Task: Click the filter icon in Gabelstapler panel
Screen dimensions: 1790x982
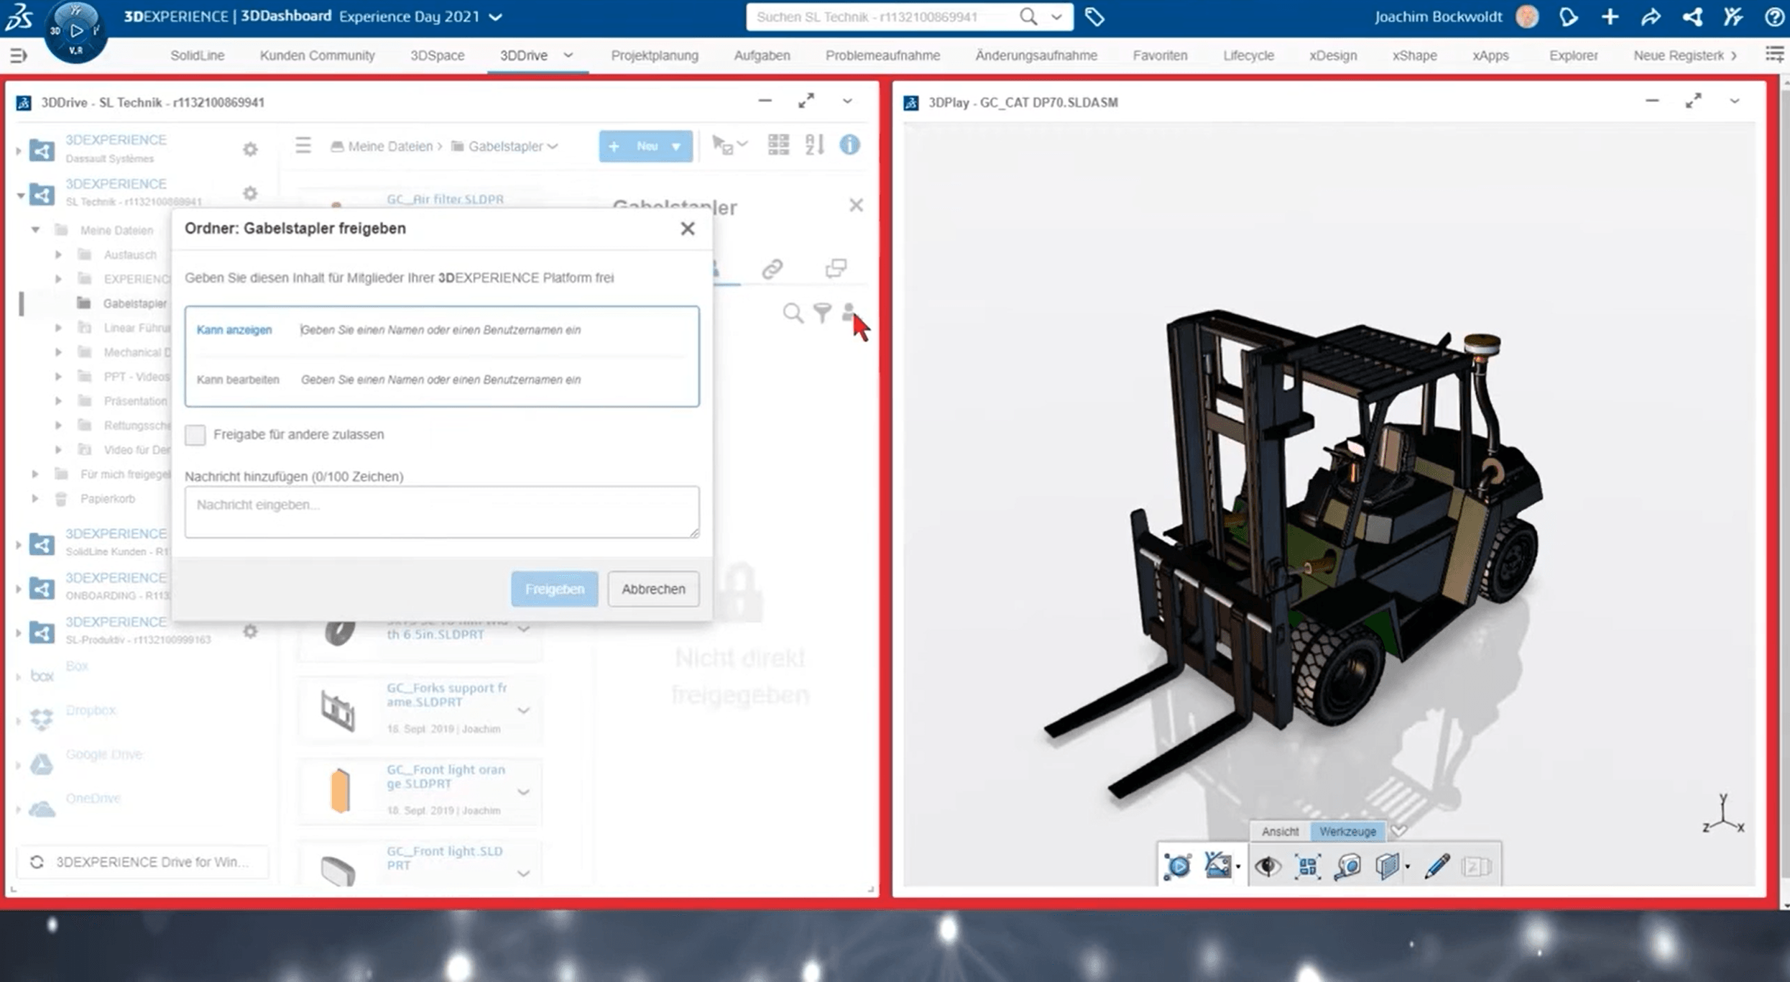Action: [x=821, y=313]
